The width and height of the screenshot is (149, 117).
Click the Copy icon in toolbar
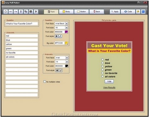point(26,12)
